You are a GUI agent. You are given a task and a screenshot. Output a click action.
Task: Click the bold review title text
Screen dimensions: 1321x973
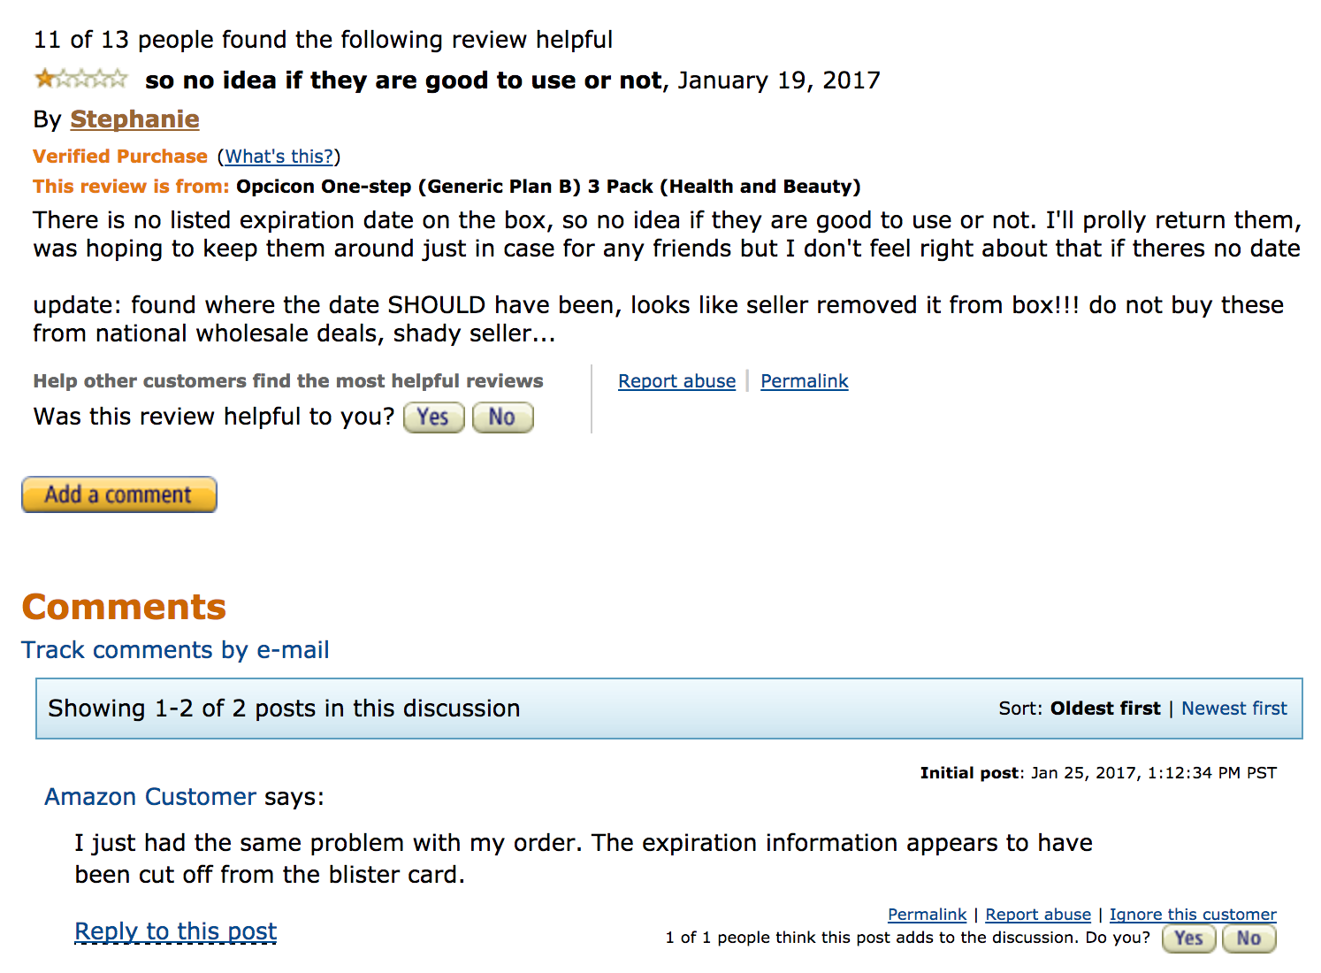click(x=403, y=80)
